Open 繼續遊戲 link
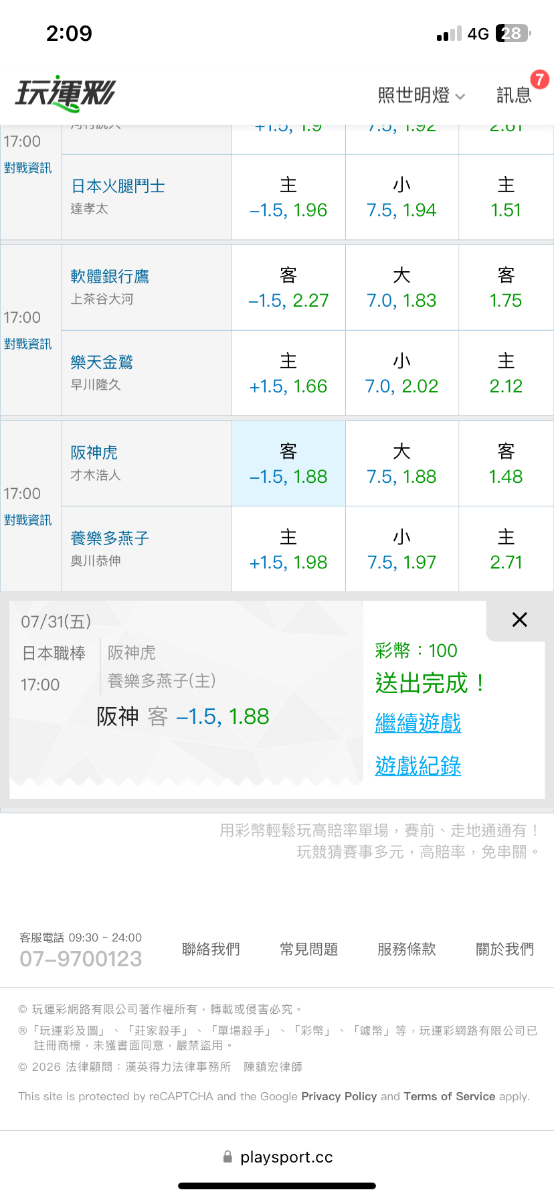The width and height of the screenshot is (554, 1200). (418, 723)
